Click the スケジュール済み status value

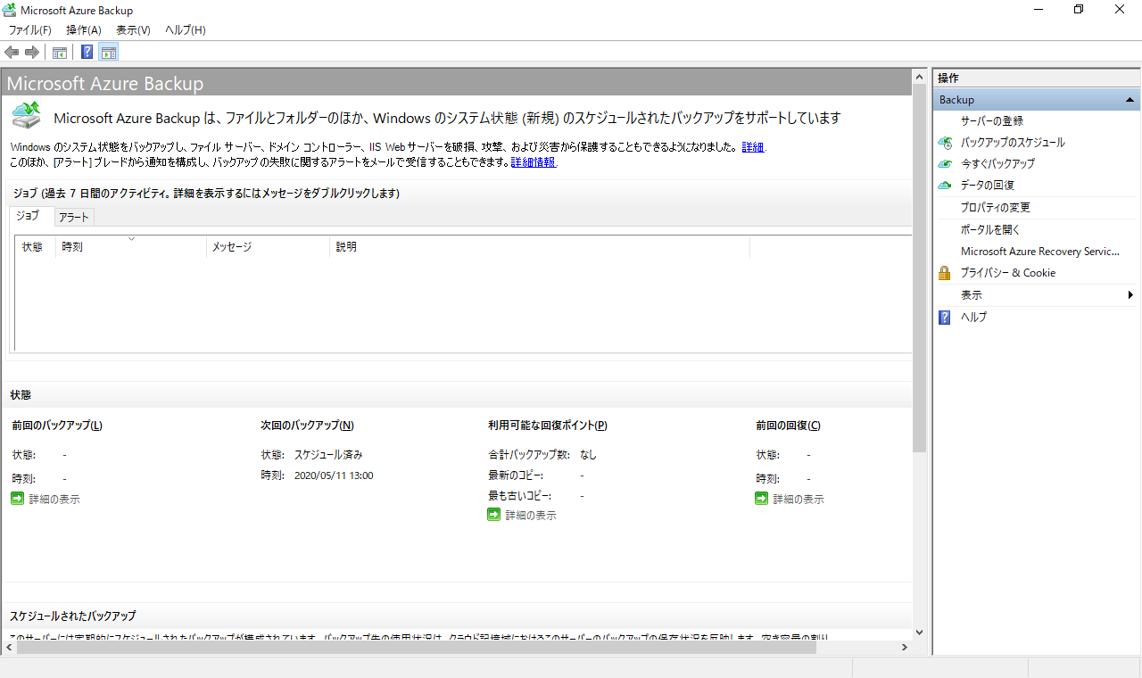pyautogui.click(x=328, y=454)
